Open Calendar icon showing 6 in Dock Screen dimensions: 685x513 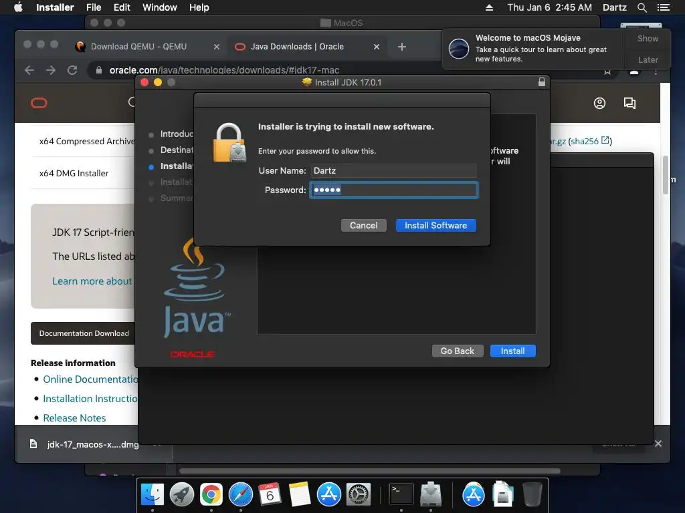pos(270,495)
